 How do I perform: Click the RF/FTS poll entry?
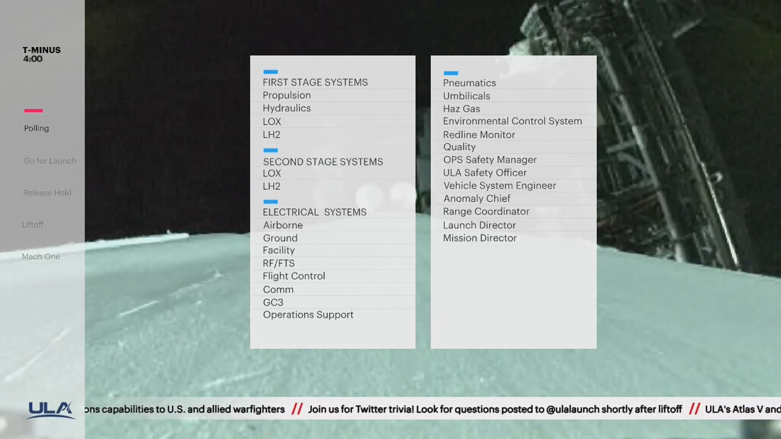coord(278,263)
